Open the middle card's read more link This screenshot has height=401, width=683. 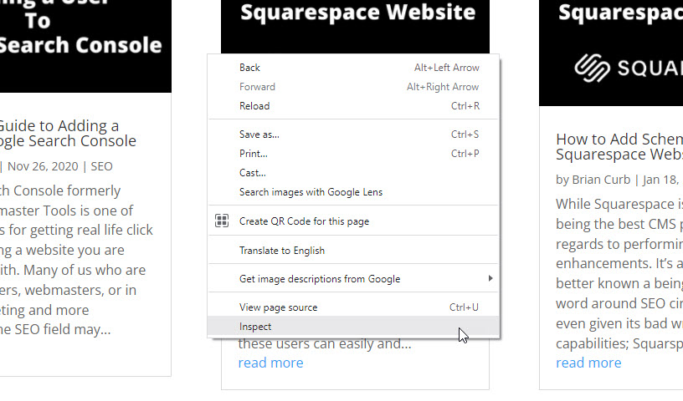[270, 363]
